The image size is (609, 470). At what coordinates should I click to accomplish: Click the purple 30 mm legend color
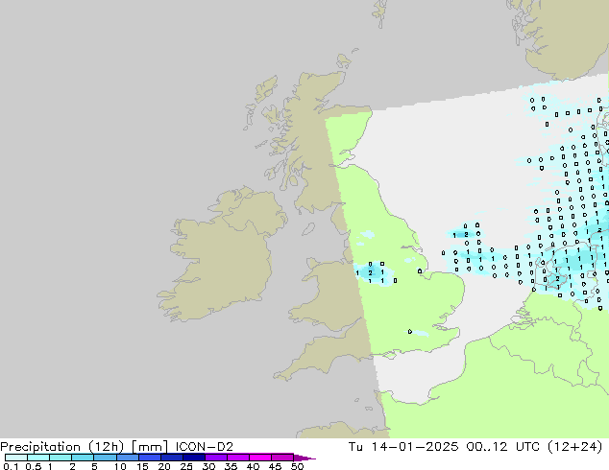point(214,458)
